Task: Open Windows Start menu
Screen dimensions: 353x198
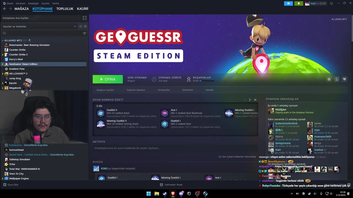Action: [x=149, y=194]
